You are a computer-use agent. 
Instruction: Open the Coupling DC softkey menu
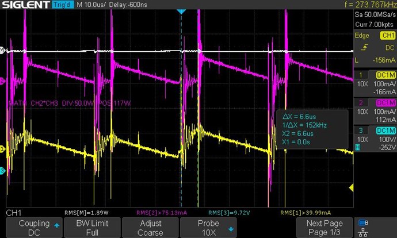point(34,228)
